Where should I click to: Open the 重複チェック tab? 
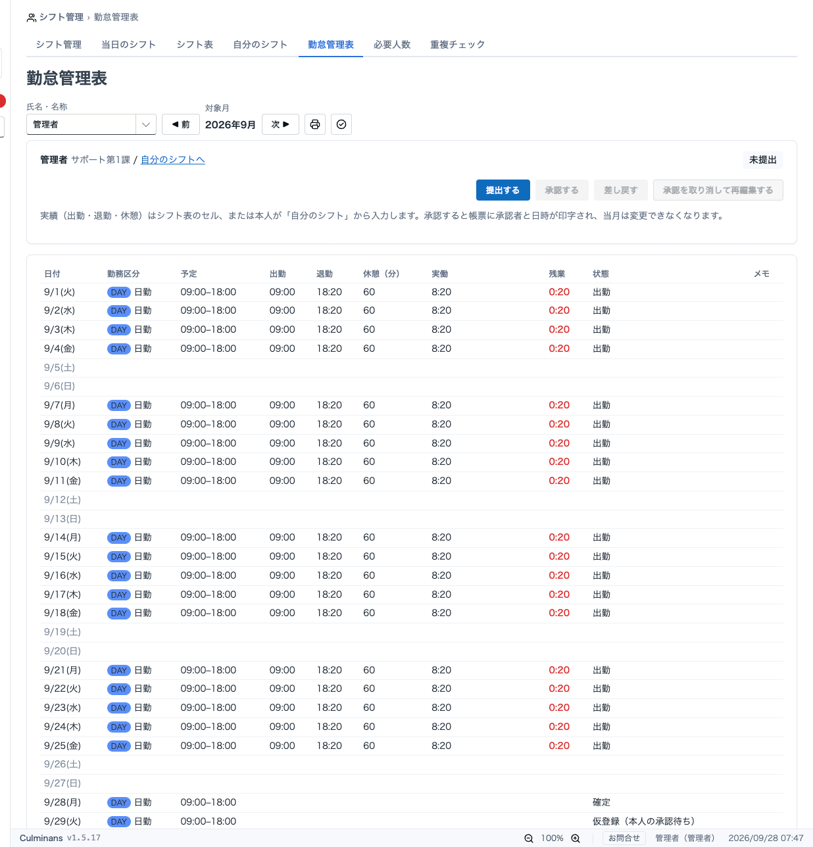[458, 45]
